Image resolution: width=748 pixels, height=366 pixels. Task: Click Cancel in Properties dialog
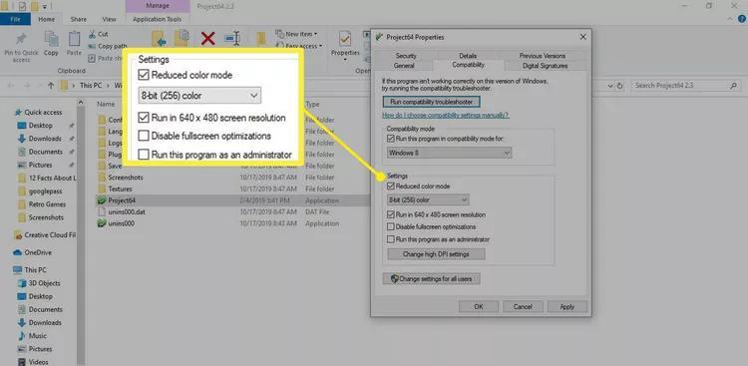coord(523,307)
